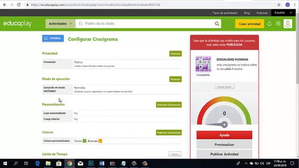The height and width of the screenshot is (168, 299).
Task: Open the taskbar clock and date
Action: [280, 163]
